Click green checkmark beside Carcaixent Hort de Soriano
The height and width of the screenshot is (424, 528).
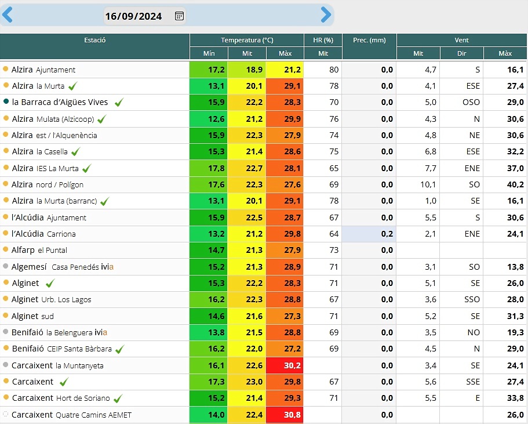(x=118, y=398)
